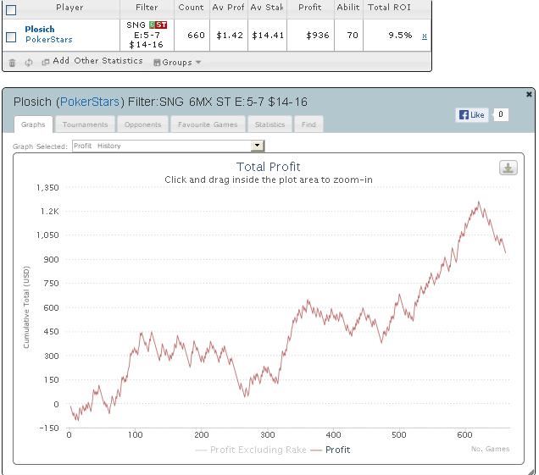Remove the Plosich row with small x link
Image resolution: width=539 pixels, height=475 pixels.
[425, 36]
